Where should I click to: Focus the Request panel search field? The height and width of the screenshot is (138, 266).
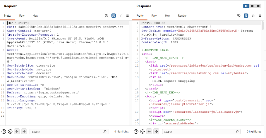pyautogui.click(x=69, y=132)
